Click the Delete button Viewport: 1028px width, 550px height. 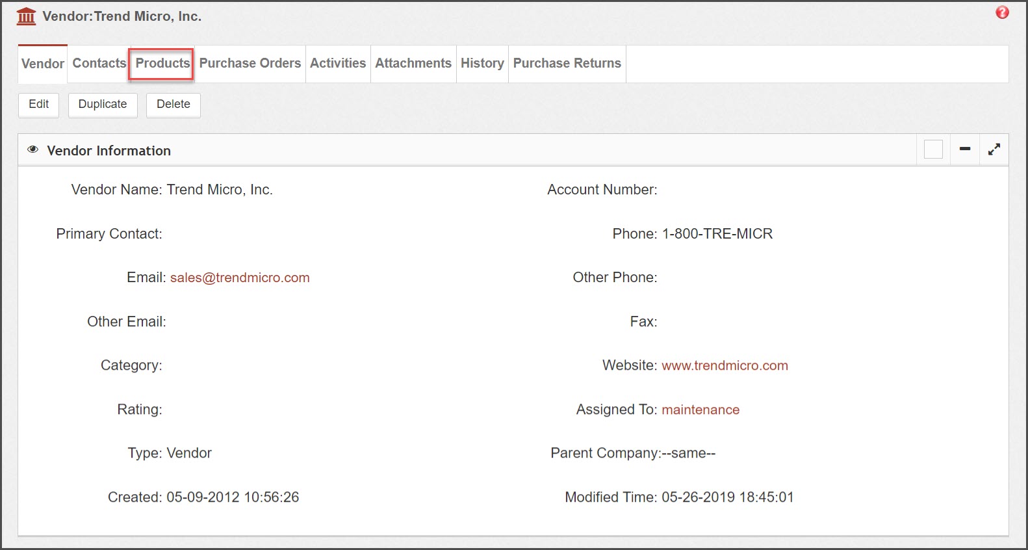click(173, 105)
